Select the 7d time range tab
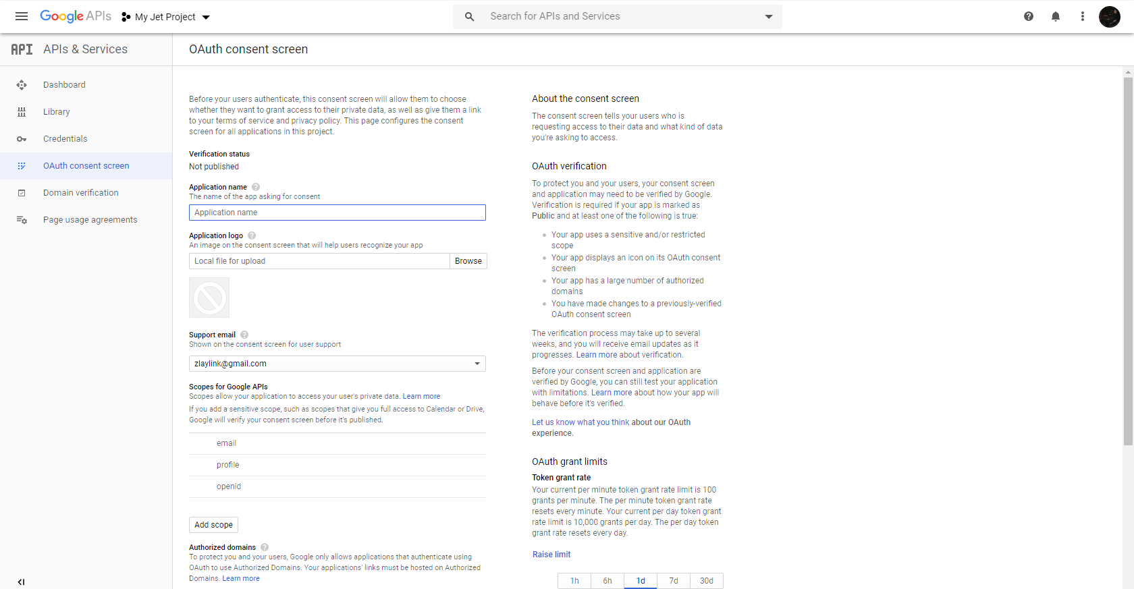This screenshot has width=1134, height=589. point(674,581)
